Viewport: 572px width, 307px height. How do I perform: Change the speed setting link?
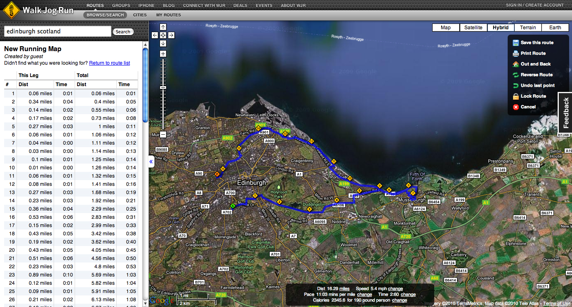(395, 289)
